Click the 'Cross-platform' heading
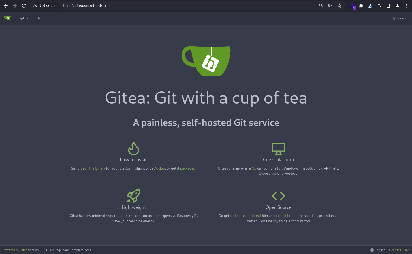This screenshot has width=412, height=254. 278,159
